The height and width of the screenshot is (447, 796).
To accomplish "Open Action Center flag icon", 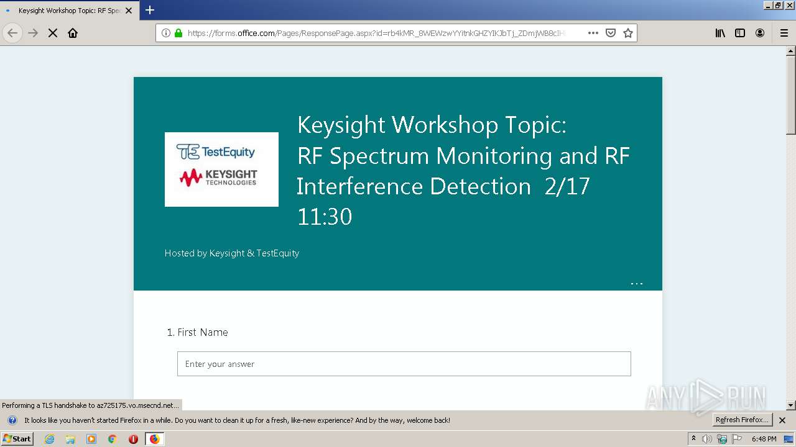I will click(x=737, y=439).
